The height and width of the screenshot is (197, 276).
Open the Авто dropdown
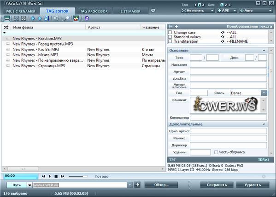click(x=256, y=11)
